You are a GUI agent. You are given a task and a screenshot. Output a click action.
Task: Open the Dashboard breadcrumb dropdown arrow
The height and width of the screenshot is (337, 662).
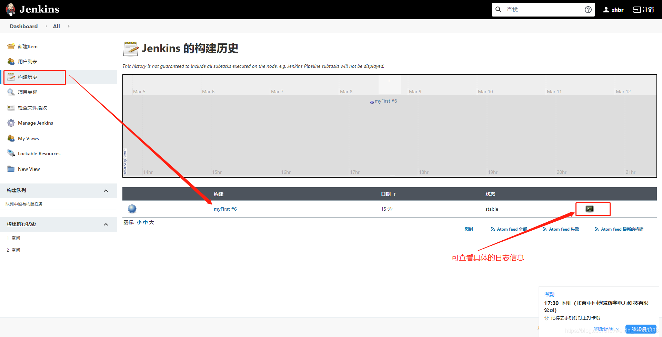point(46,26)
